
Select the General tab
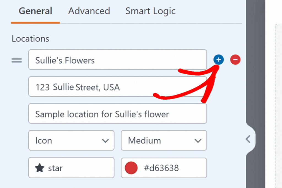[35, 11]
